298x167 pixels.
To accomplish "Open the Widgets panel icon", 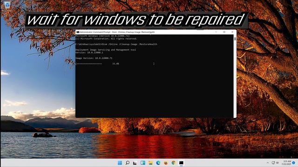I will point(143,163).
